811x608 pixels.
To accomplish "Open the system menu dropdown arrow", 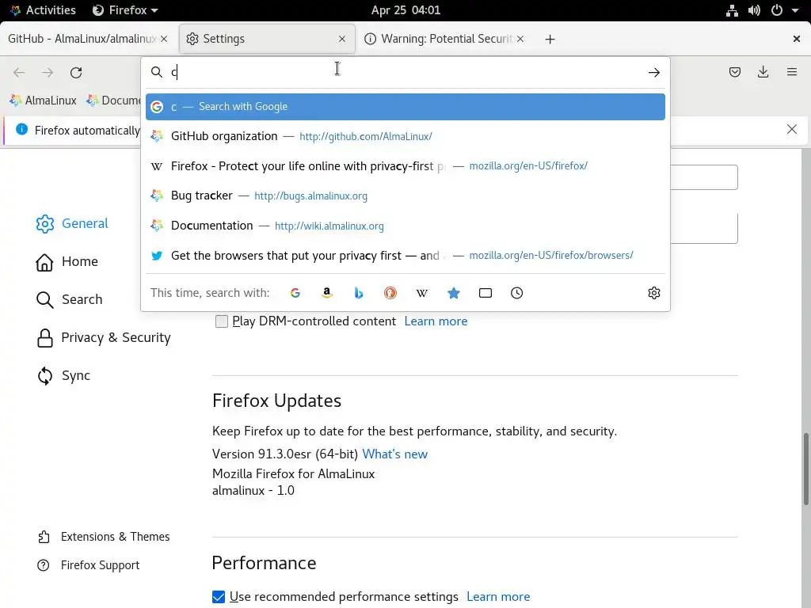I will (x=795, y=10).
